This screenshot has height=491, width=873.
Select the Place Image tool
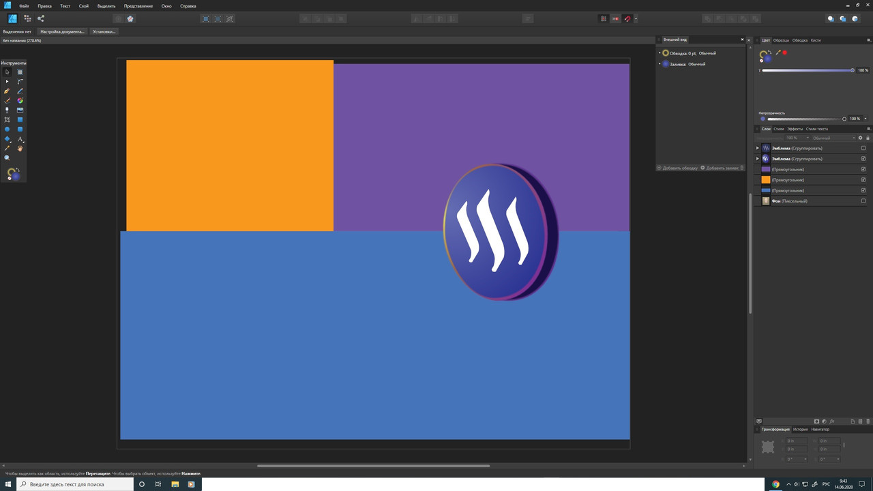[x=20, y=110]
